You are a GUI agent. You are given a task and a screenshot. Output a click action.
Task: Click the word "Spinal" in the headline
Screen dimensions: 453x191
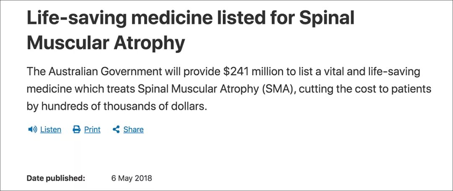tap(326, 18)
